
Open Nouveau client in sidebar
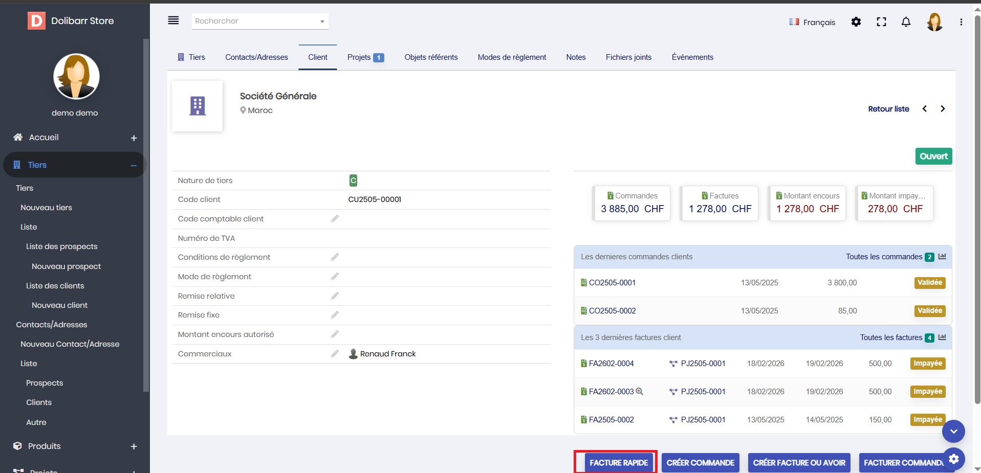pyautogui.click(x=59, y=305)
